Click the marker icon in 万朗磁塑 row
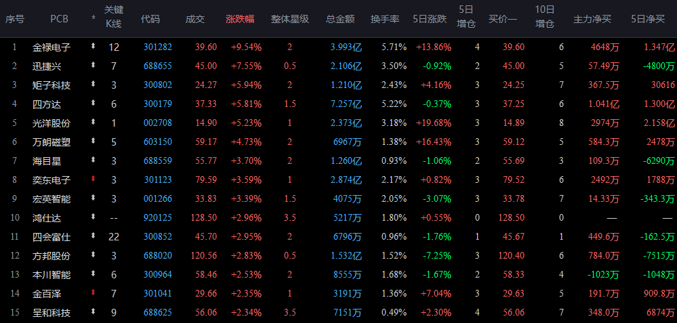The width and height of the screenshot is (677, 323). (x=93, y=141)
